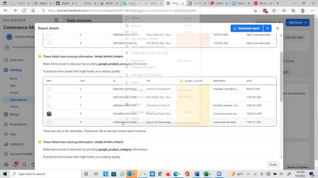Close the Report details dialog with X

(277, 29)
